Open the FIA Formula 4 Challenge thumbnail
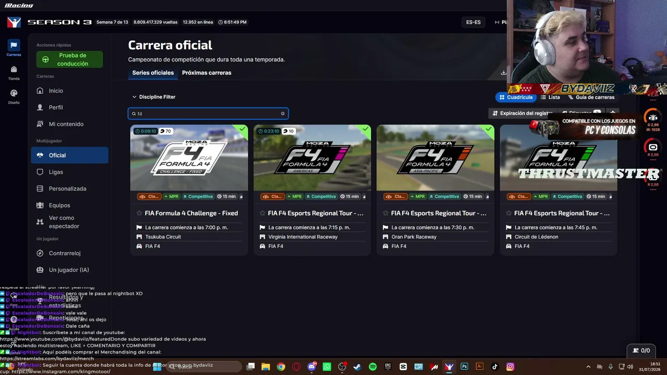The height and width of the screenshot is (375, 667). coord(189,157)
